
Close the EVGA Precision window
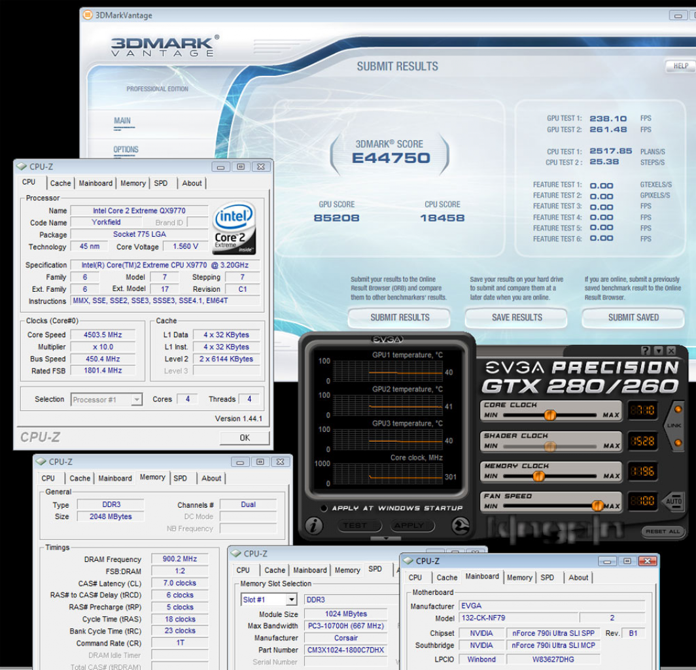[x=671, y=350]
